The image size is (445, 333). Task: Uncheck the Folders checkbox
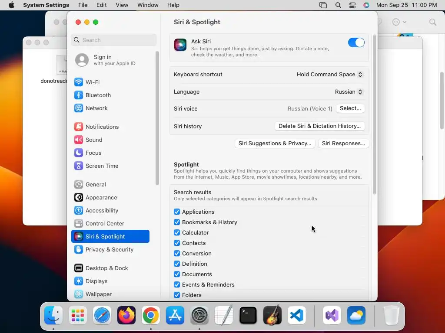point(177,295)
